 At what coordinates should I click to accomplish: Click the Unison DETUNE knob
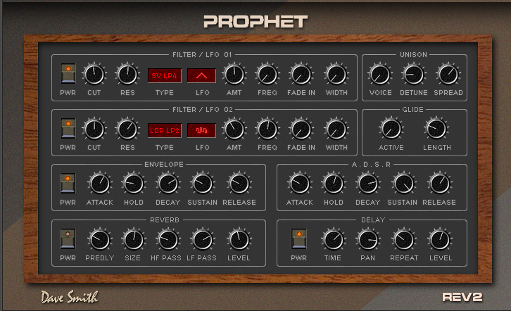(414, 75)
